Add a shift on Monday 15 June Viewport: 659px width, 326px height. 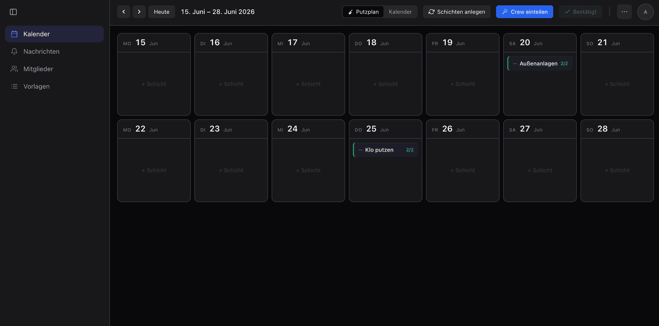tap(154, 84)
